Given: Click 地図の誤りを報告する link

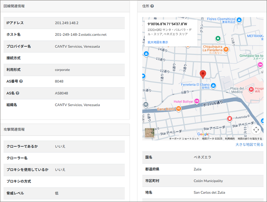Looking at the screenshot, I should pos(250,139).
